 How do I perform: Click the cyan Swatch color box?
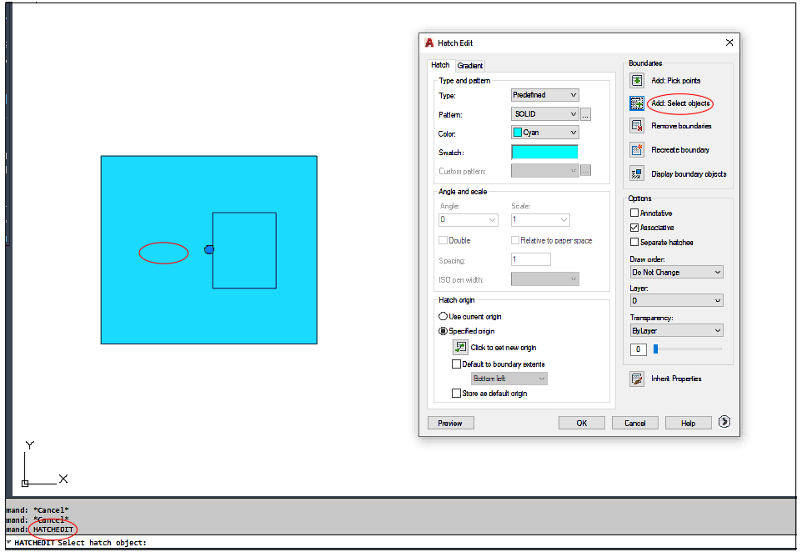[x=544, y=152]
